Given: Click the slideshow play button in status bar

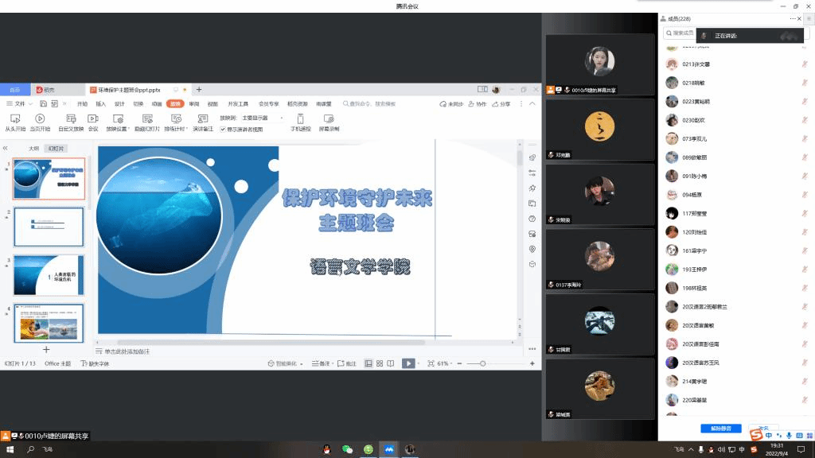Looking at the screenshot, I should point(407,363).
